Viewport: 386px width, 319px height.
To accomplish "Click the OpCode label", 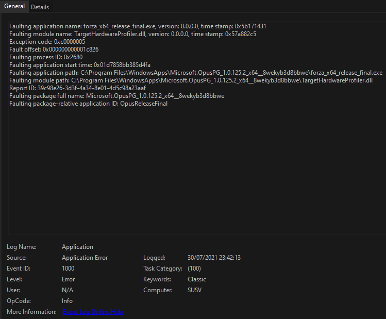I will click(19, 301).
